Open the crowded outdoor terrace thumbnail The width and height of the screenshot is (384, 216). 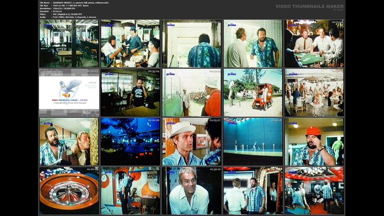click(x=314, y=92)
